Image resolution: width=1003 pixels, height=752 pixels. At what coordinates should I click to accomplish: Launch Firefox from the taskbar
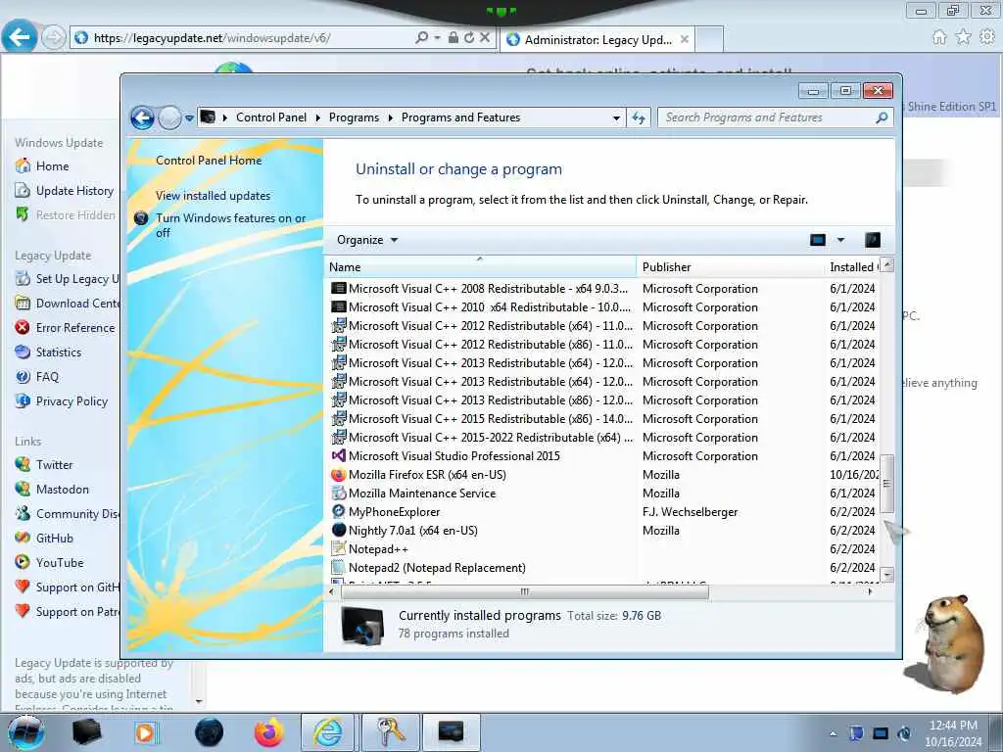pyautogui.click(x=268, y=732)
